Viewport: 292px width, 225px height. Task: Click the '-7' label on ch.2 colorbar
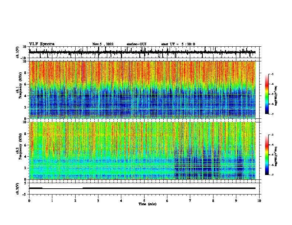(272, 175)
